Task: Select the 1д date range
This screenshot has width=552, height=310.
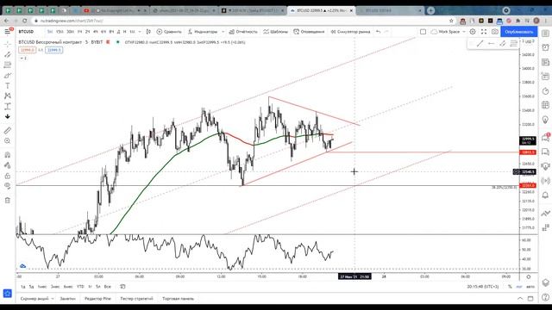Action: pos(23,287)
